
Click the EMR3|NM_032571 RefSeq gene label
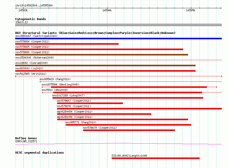click(26, 141)
